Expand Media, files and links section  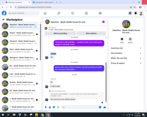(126, 58)
